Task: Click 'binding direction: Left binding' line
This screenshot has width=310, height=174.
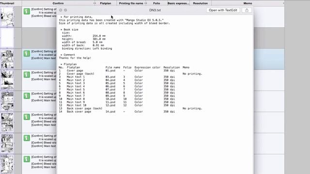Action: (x=87, y=48)
